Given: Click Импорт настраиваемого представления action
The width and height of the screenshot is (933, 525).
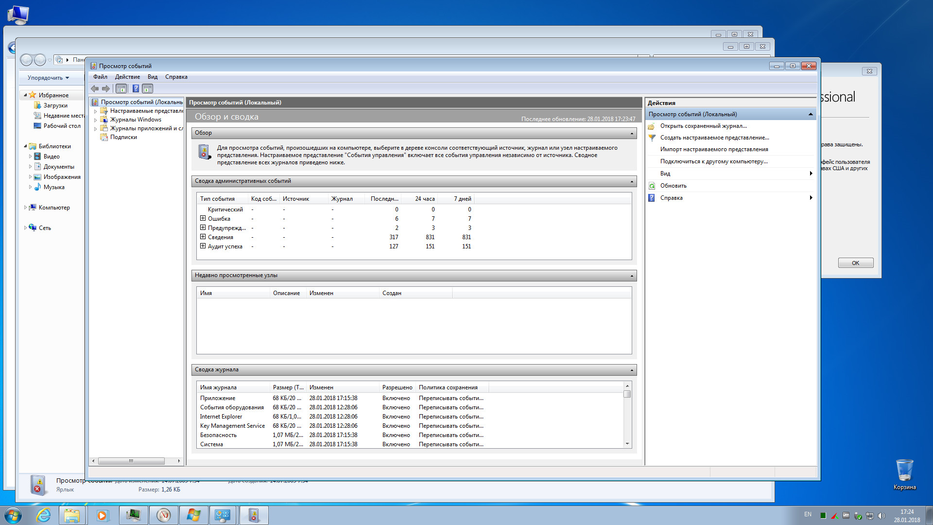Looking at the screenshot, I should 714,149.
